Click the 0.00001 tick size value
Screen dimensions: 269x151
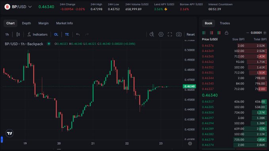click(x=256, y=33)
